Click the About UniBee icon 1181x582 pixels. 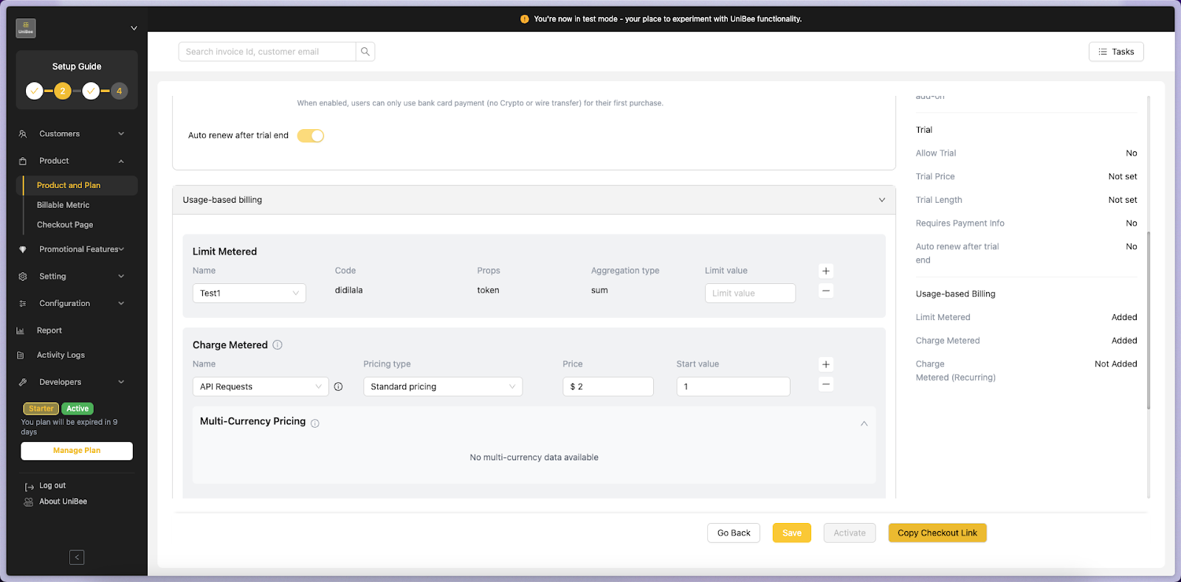click(x=29, y=502)
